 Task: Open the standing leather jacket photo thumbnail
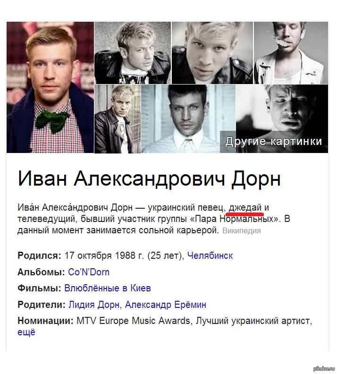118,119
